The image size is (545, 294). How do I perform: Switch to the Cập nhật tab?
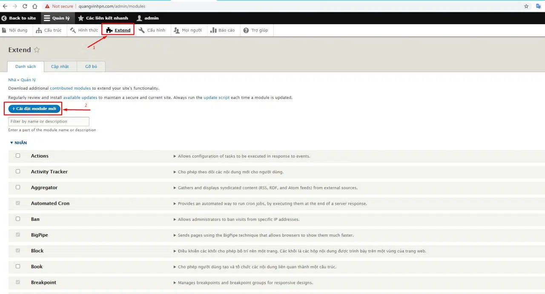(x=60, y=67)
